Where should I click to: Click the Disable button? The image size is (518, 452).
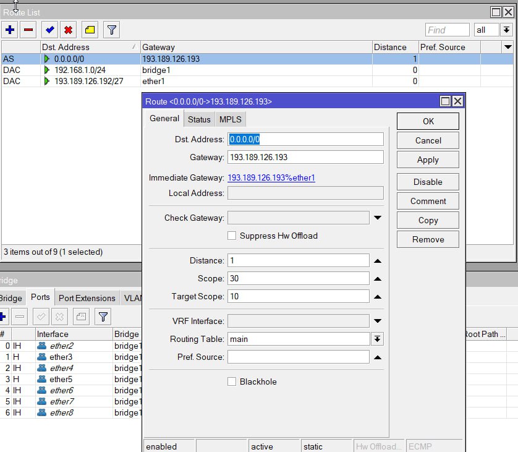[428, 182]
